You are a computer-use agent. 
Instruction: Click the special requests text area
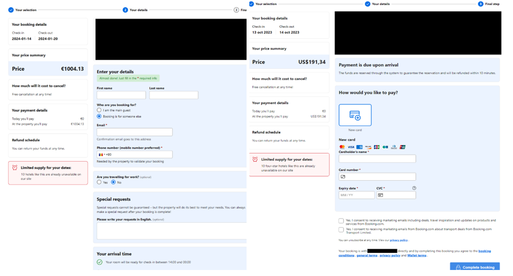coord(172,231)
